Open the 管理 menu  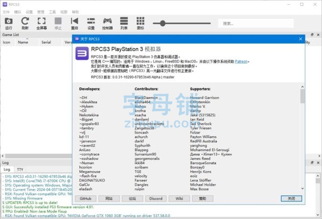[x=41, y=12]
